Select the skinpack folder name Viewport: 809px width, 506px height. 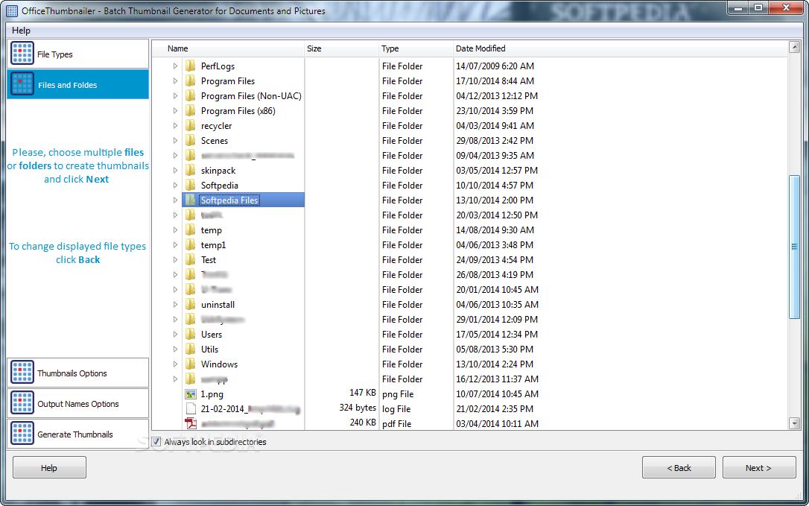click(218, 171)
